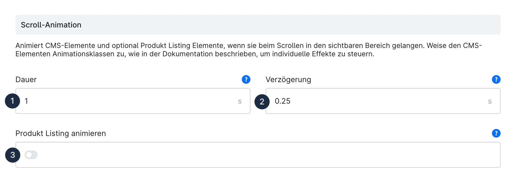516x189 pixels.
Task: Click the Dauer field label
Action: pyautogui.click(x=26, y=79)
